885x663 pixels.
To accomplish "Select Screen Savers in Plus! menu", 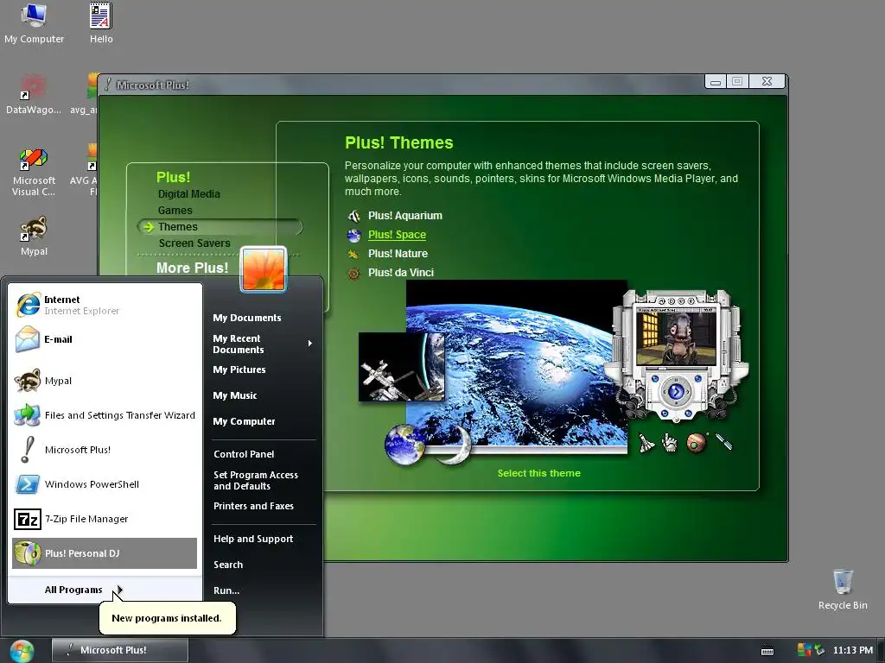I will pyautogui.click(x=194, y=243).
